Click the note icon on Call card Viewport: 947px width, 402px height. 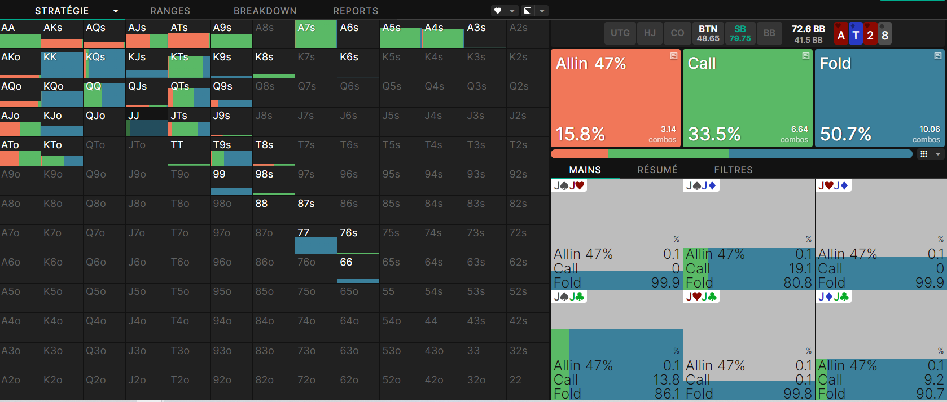click(x=805, y=56)
